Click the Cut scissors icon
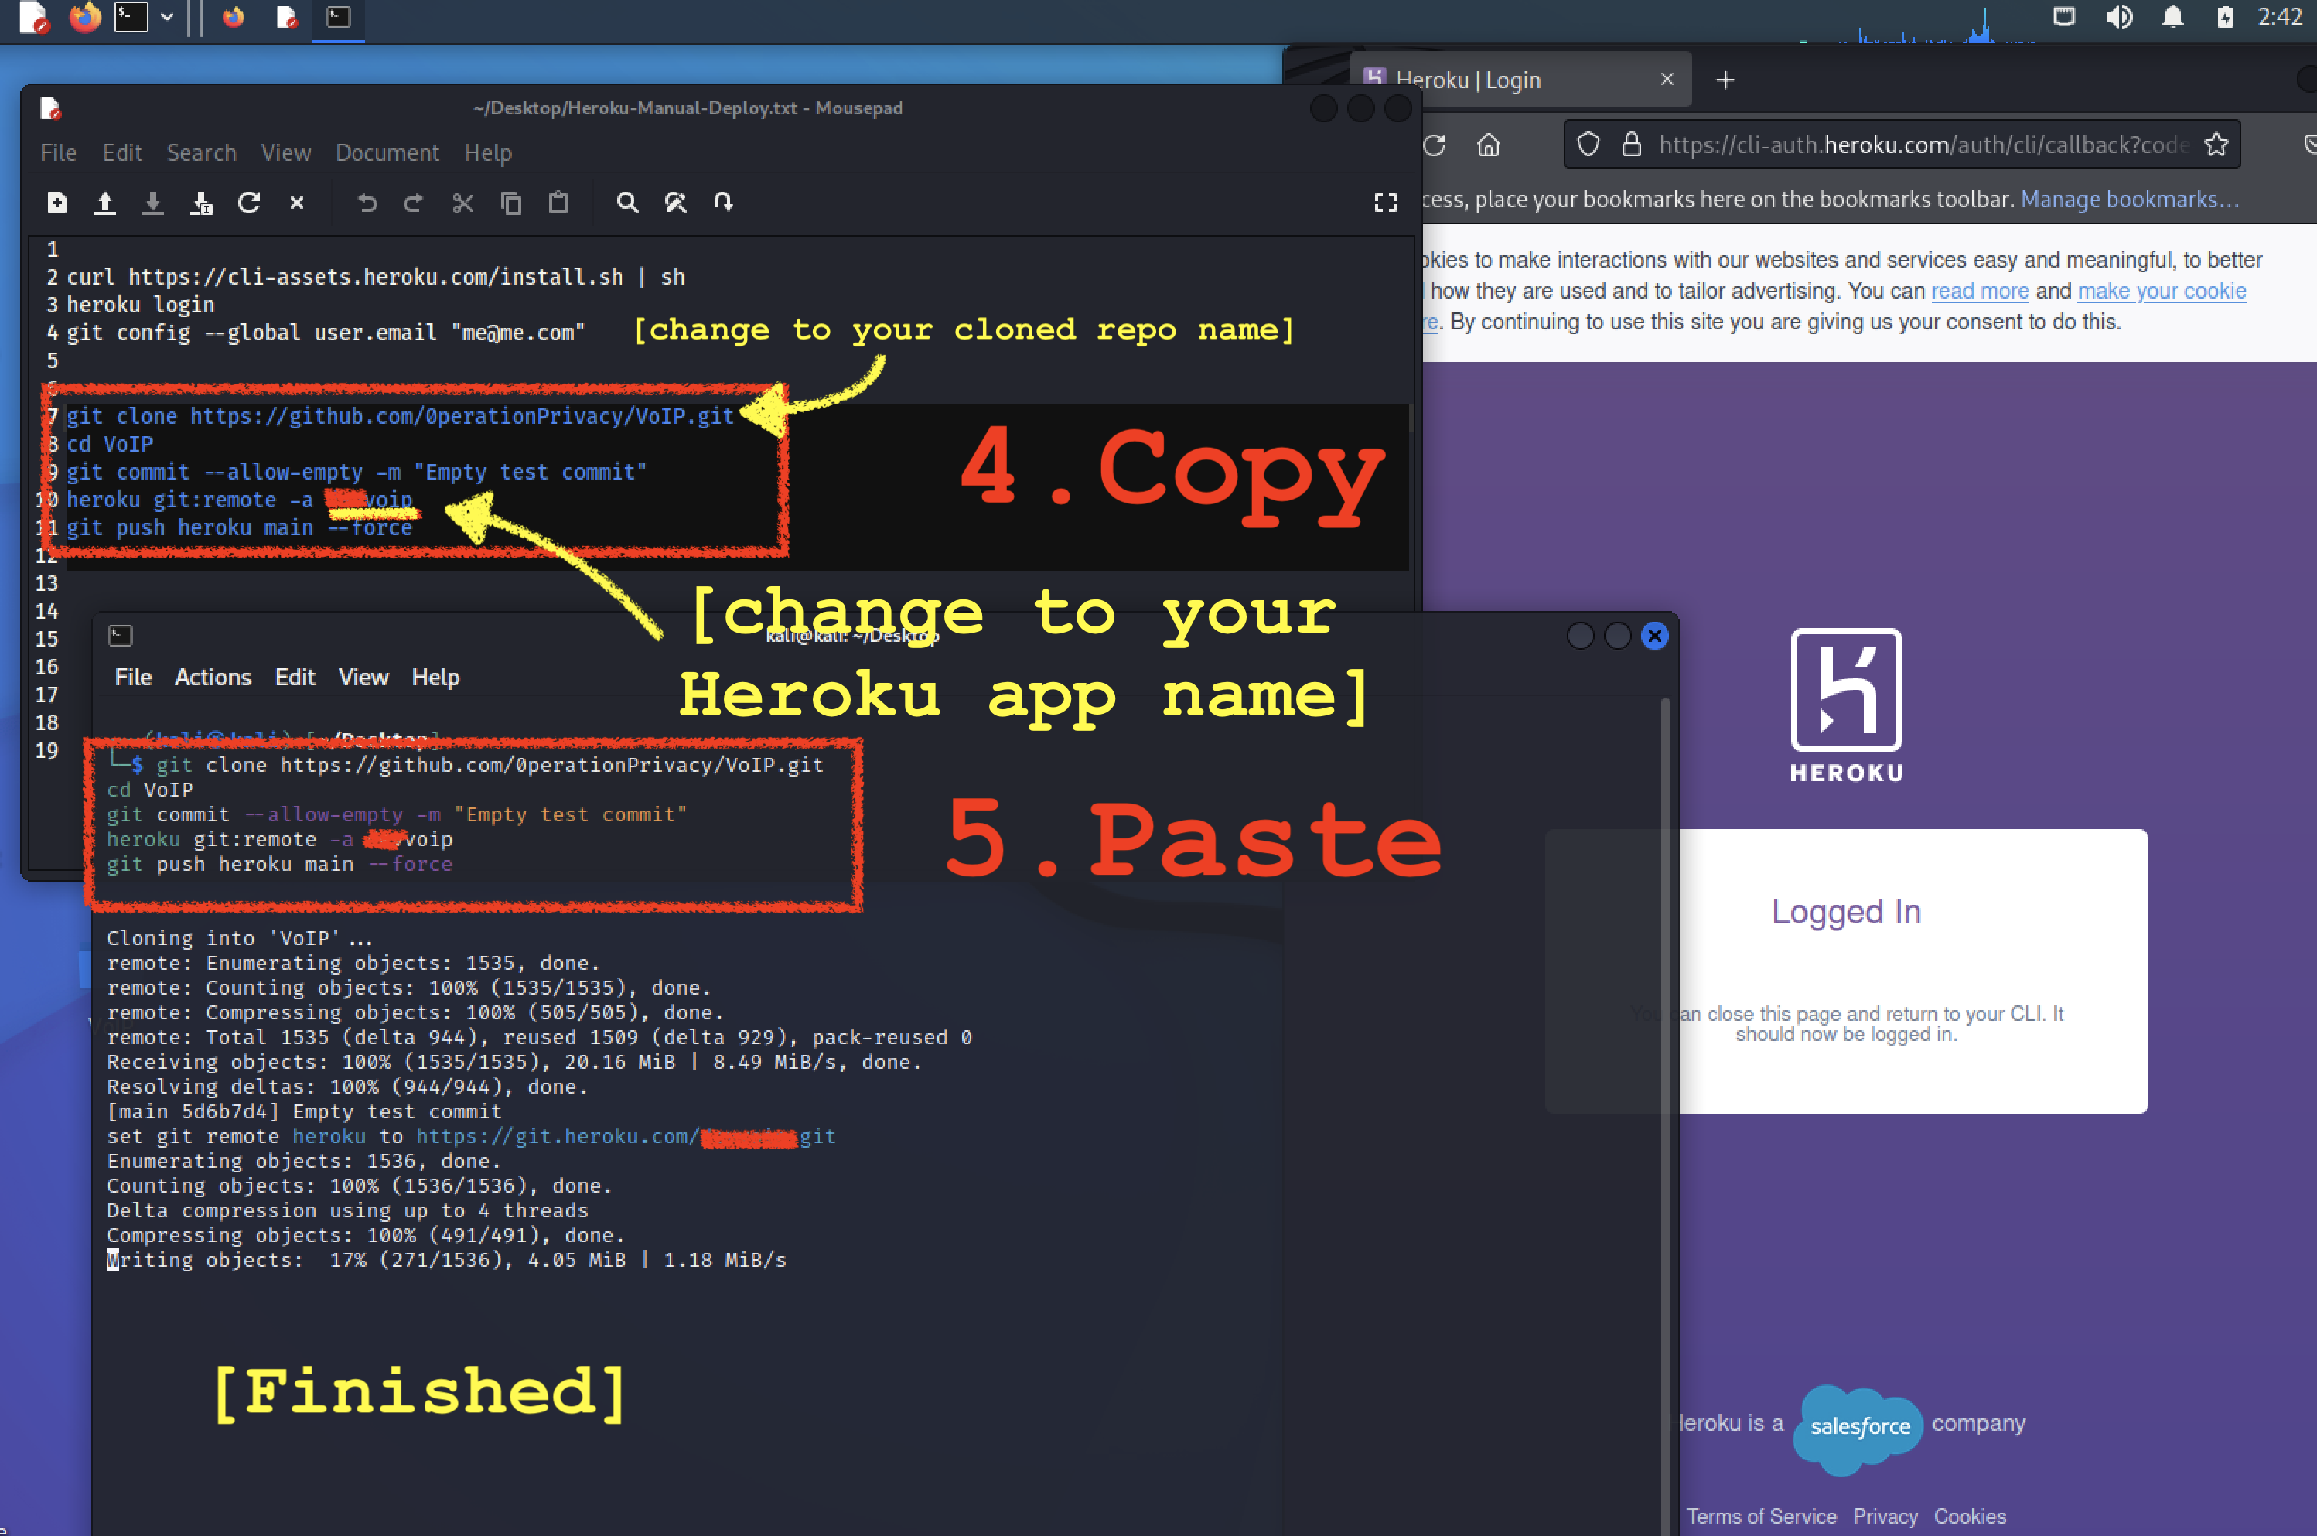The height and width of the screenshot is (1536, 2317). click(462, 203)
